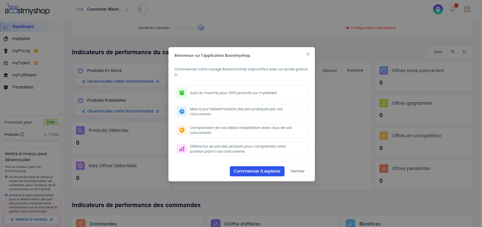
Task: Click the Santé du compte health bar
Action: tap(185, 28)
